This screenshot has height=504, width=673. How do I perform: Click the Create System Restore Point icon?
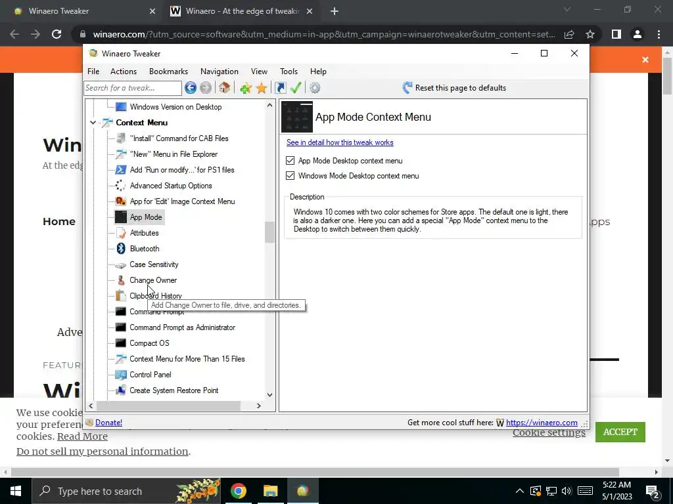[x=121, y=390]
